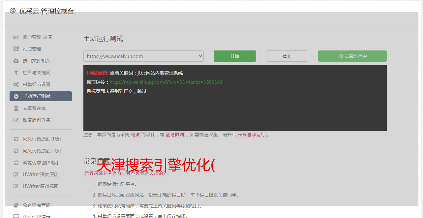Open the green mp.weixin.qq.com crawl link
423x218 pixels.
pos(166,82)
